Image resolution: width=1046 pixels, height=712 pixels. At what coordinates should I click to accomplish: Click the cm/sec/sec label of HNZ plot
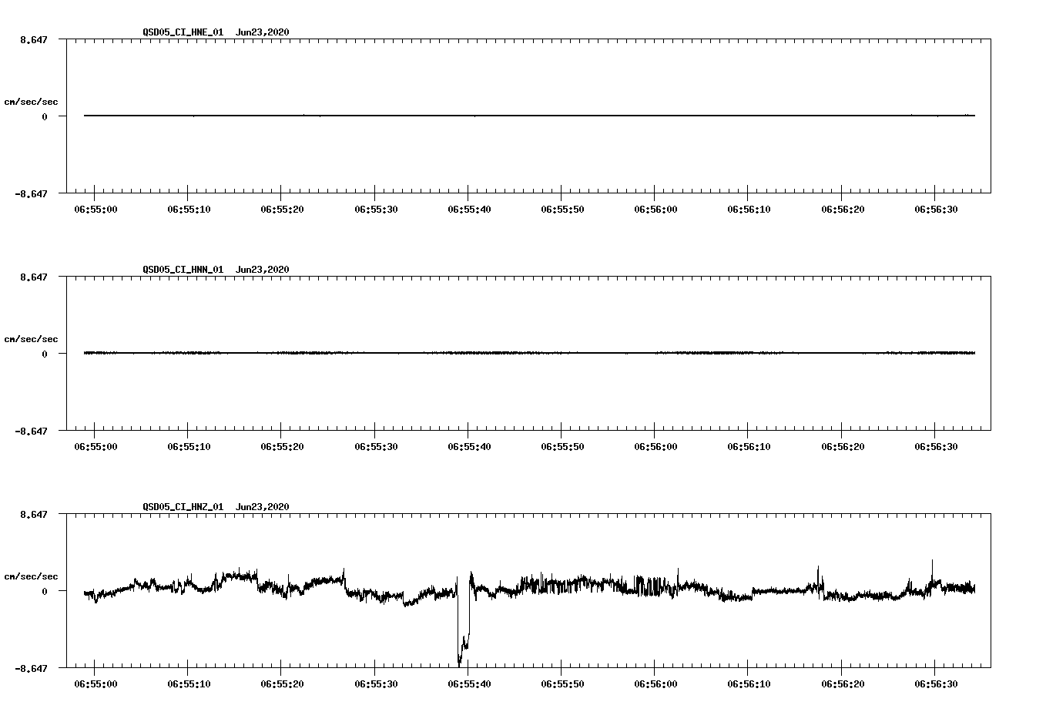(x=31, y=576)
